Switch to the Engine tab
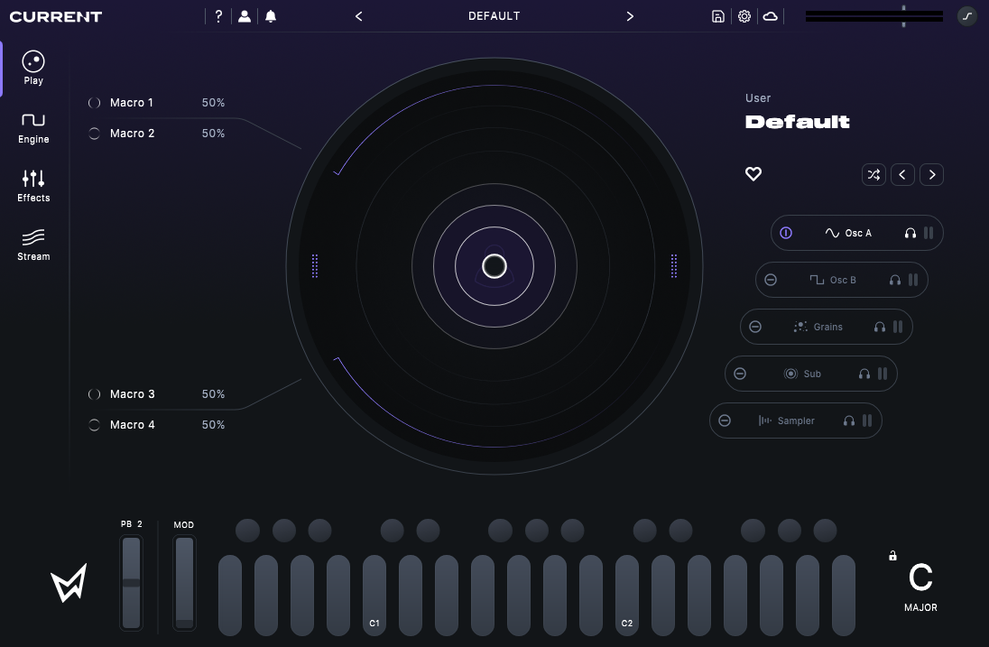989x647 pixels. (33, 128)
